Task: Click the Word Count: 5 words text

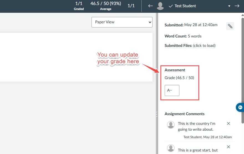Action: pyautogui.click(x=183, y=36)
